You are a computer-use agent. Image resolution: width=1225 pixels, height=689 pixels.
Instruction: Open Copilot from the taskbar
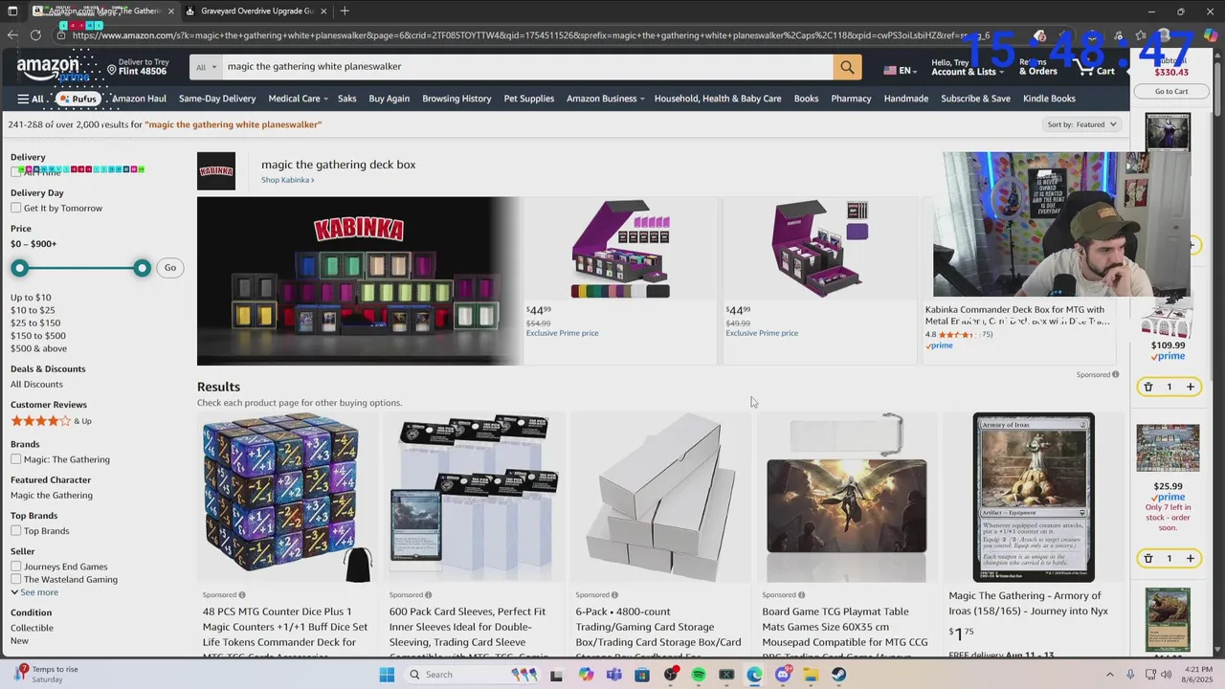pos(586,675)
